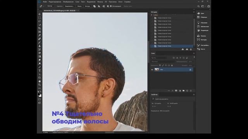The image size is (248, 139).
Task: Open the Кисти collapsed panel
Action: click(201, 49)
